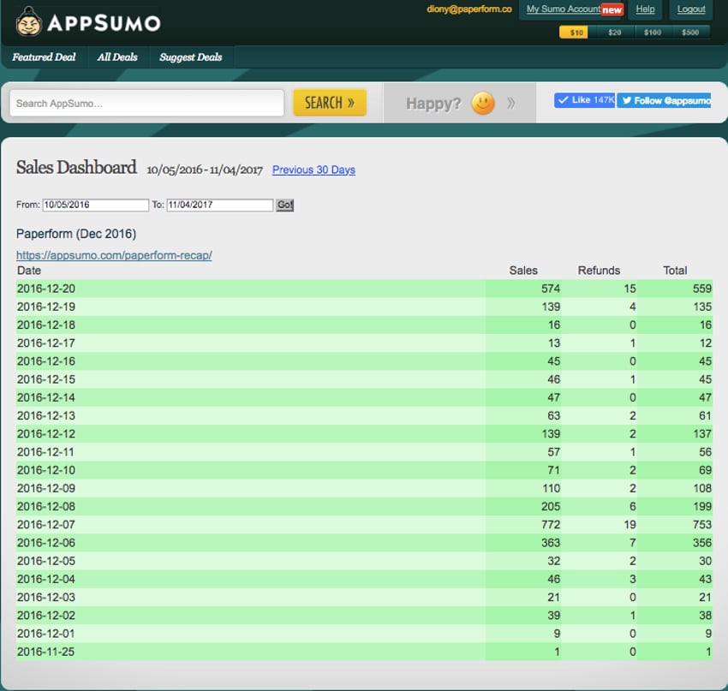The height and width of the screenshot is (691, 728).
Task: Click the Sales Dashboard heading
Action: [76, 168]
